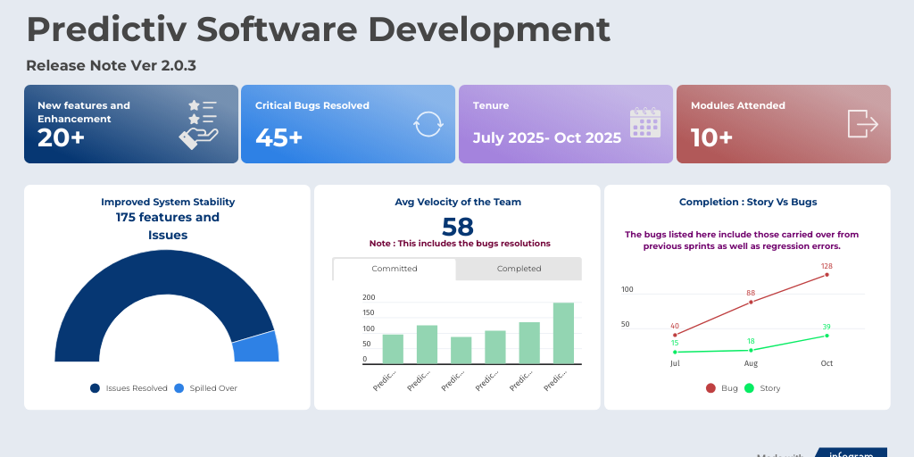Click the Story data point labeled 15
The width and height of the screenshot is (914, 457).
(x=675, y=352)
